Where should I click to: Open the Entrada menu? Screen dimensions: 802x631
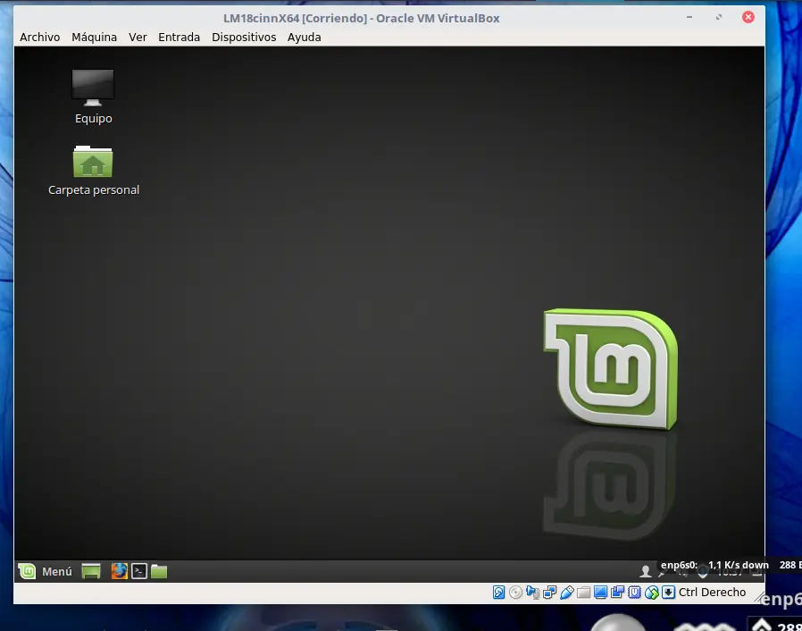(179, 38)
